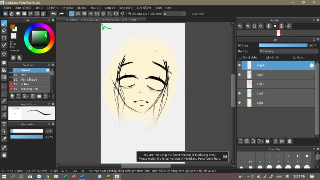320x180 pixels.
Task: Open the cloud save icon in toolbar
Action: click(x=5, y=14)
